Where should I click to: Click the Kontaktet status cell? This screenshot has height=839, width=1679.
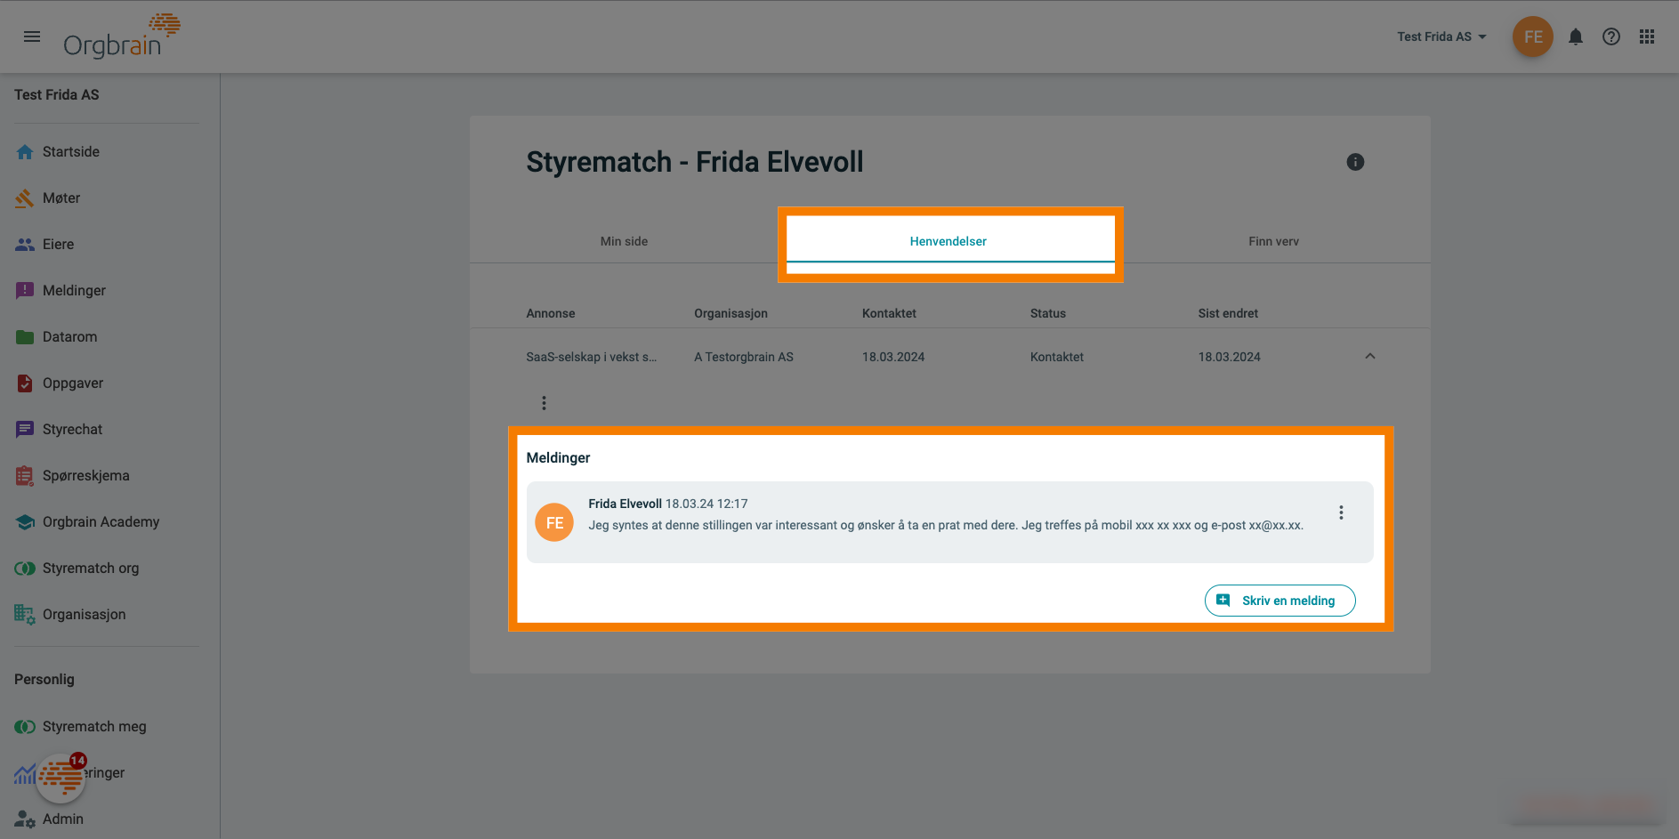click(x=1057, y=357)
